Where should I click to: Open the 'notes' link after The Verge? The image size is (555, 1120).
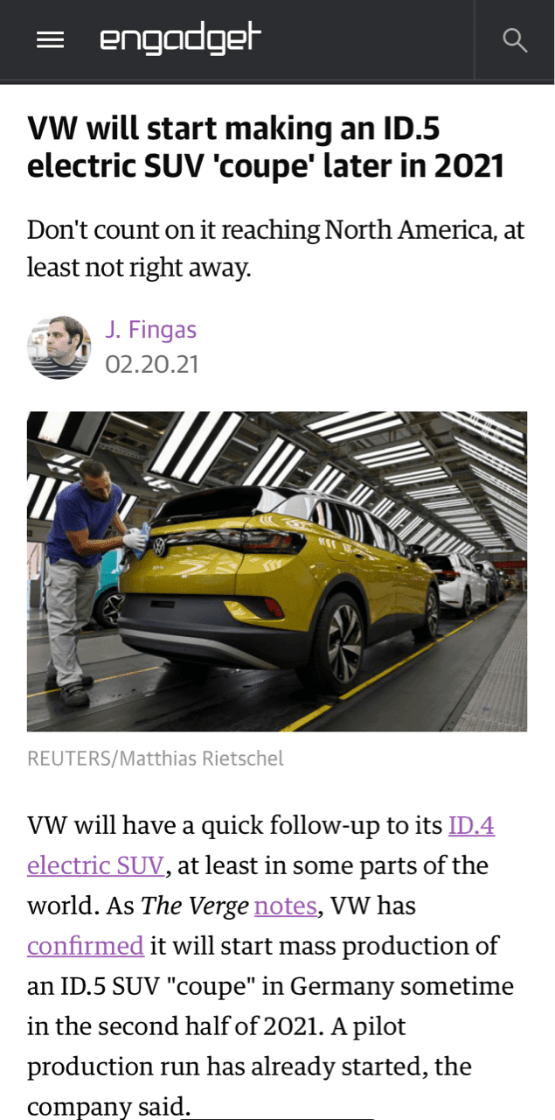(x=285, y=906)
